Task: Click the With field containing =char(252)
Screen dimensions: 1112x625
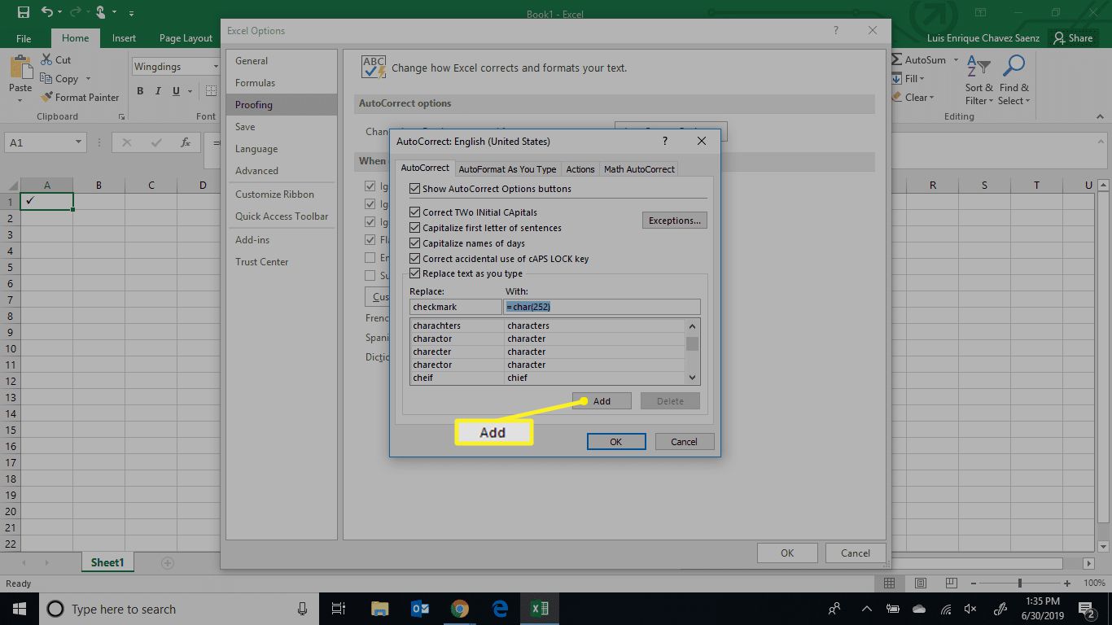Action: pos(602,307)
